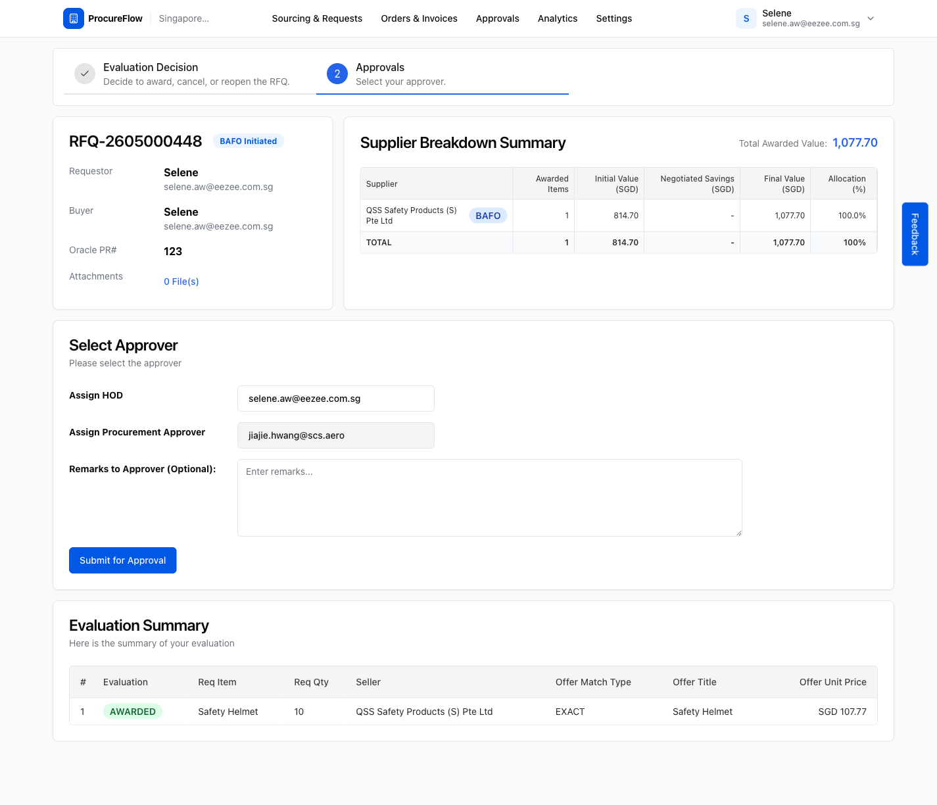Open the 0 File(s) attachments link

click(x=181, y=281)
